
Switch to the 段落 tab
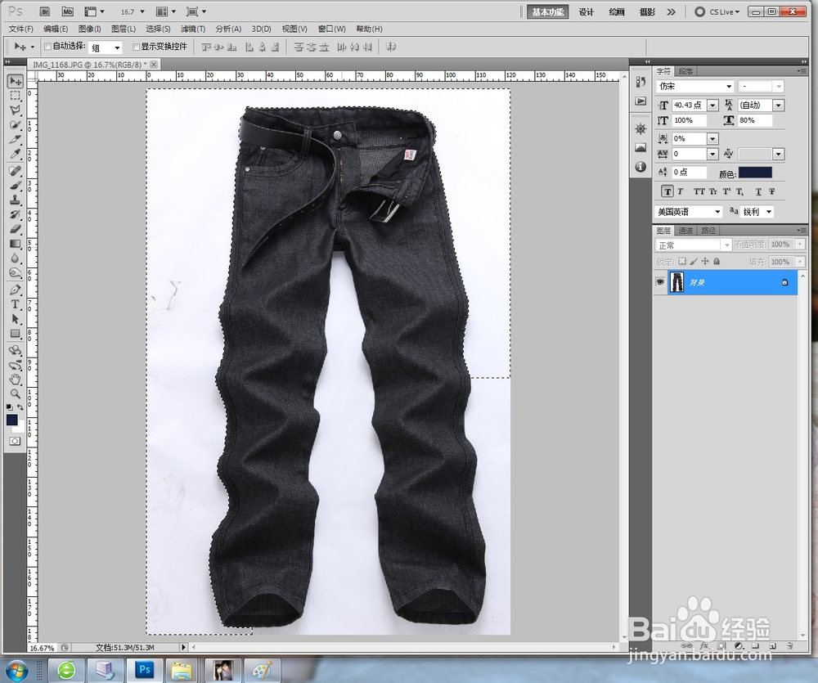686,71
